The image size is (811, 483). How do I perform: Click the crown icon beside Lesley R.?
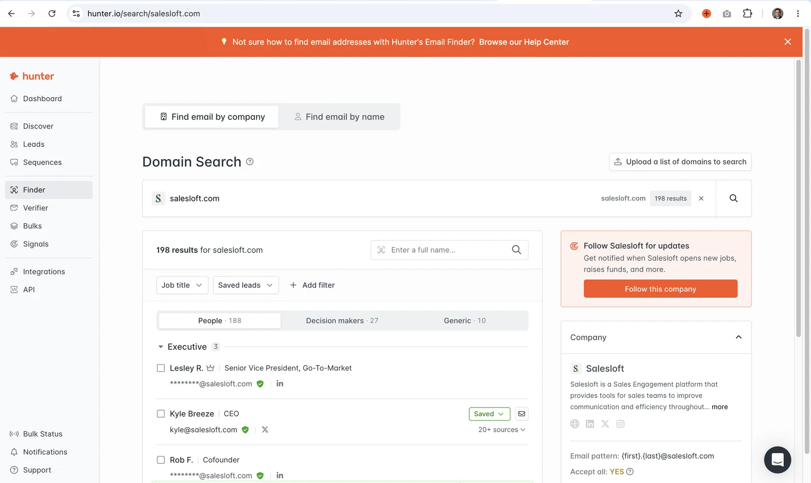[210, 368]
